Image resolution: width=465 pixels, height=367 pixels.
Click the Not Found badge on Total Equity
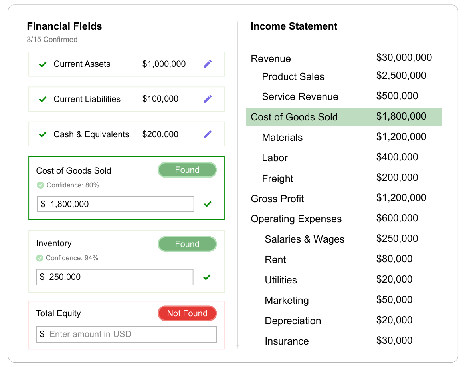coord(187,313)
